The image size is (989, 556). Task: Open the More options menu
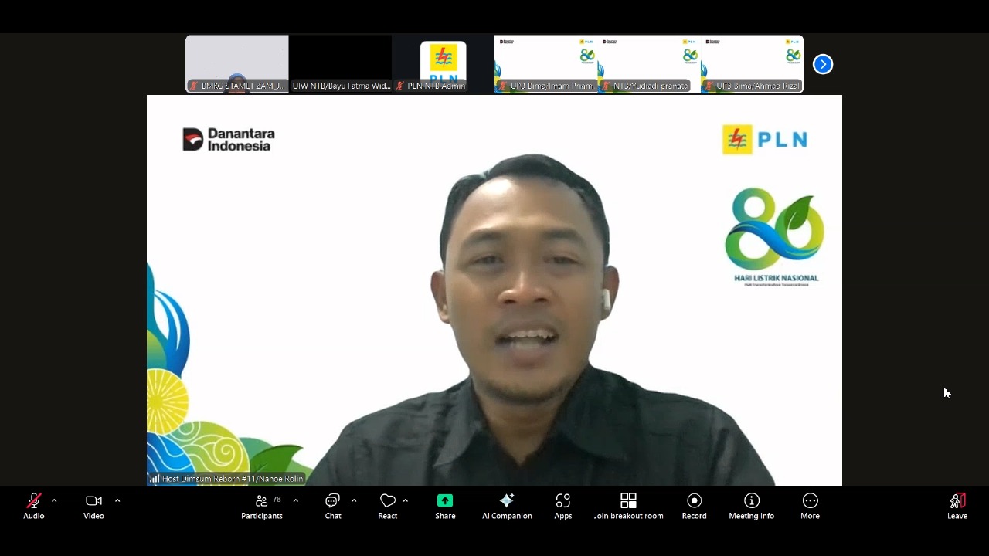tap(810, 507)
